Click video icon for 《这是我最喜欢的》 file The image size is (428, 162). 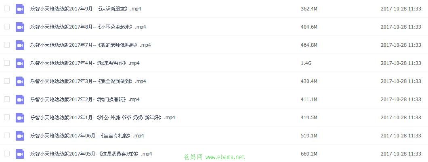20,154
